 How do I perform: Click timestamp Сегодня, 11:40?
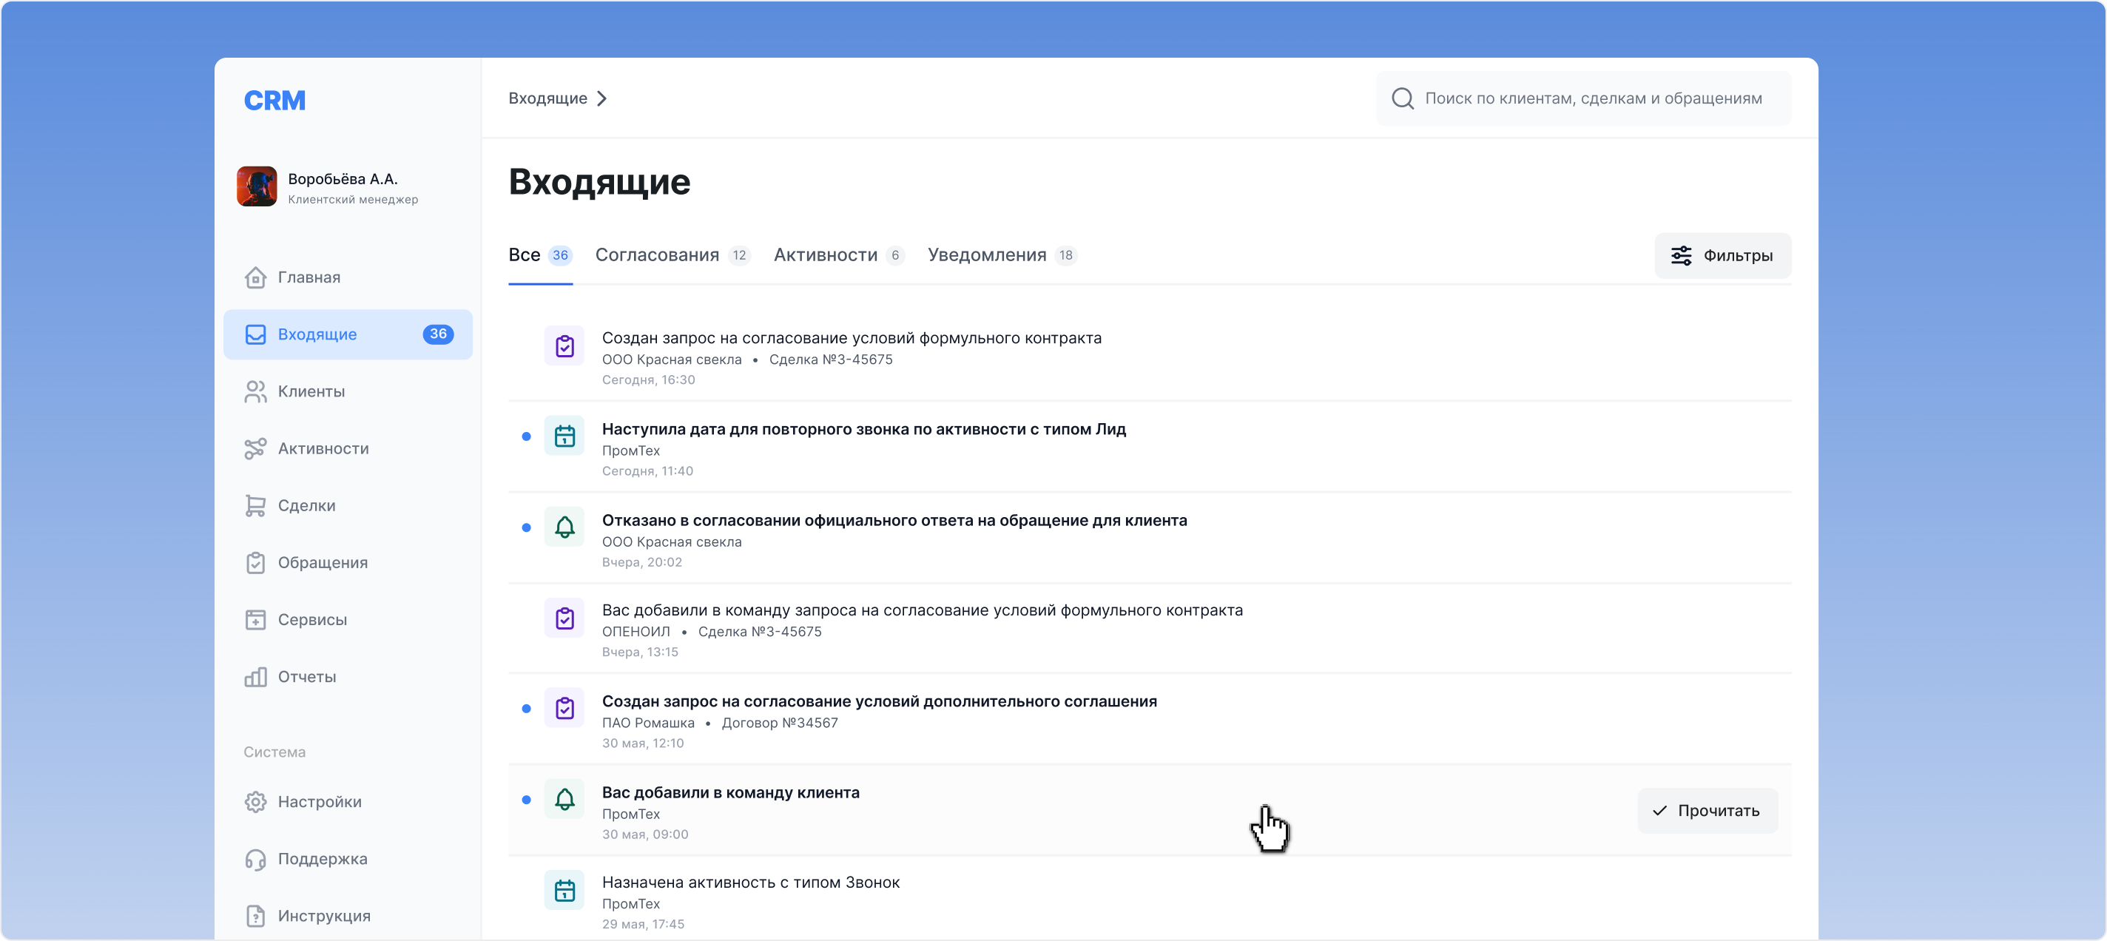click(x=647, y=471)
